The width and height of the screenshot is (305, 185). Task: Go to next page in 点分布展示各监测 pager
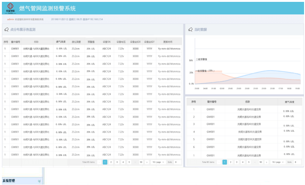pyautogui.click(x=147, y=162)
